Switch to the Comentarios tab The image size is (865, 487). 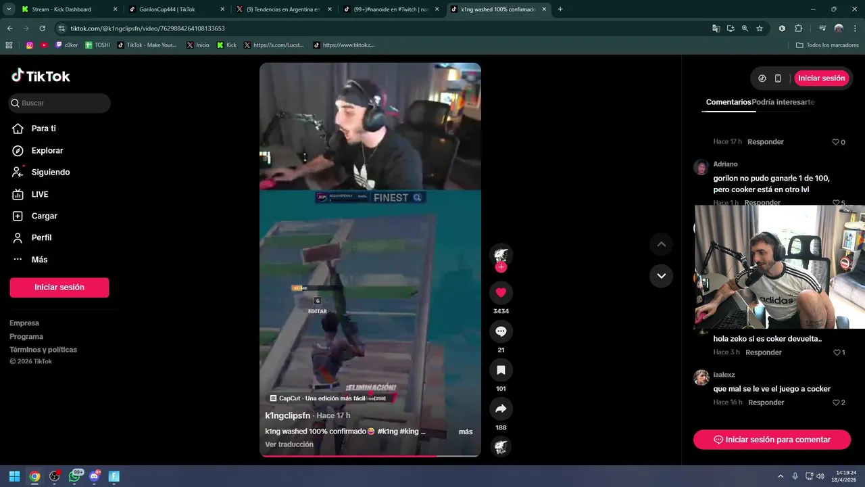[x=728, y=102]
